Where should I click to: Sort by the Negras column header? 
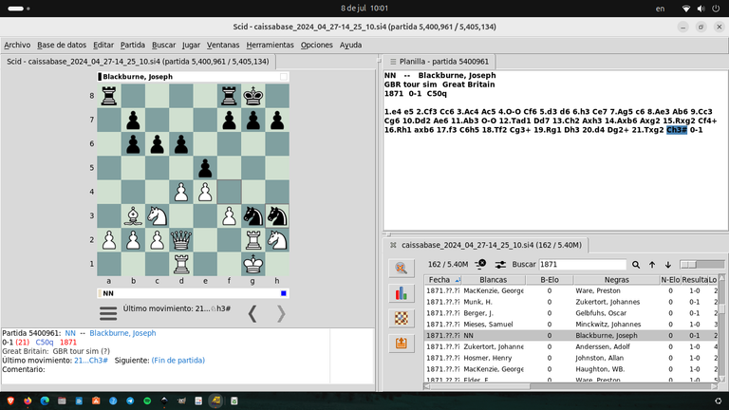click(x=616, y=280)
